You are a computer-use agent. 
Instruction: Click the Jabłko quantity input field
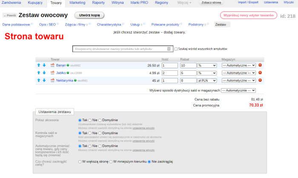tap(169, 73)
